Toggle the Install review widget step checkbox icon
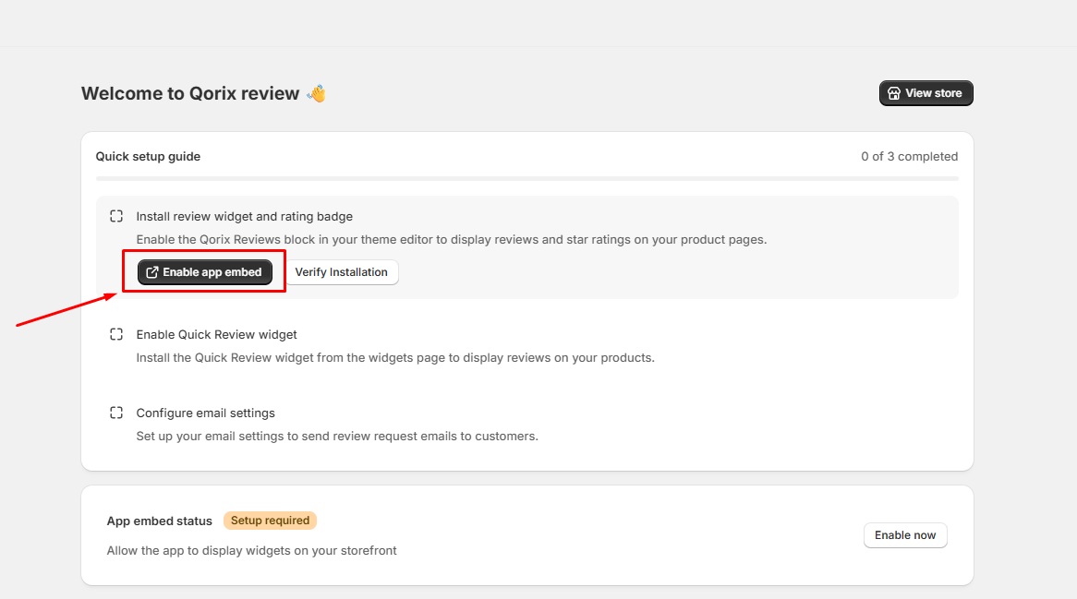The image size is (1077, 599). point(116,216)
